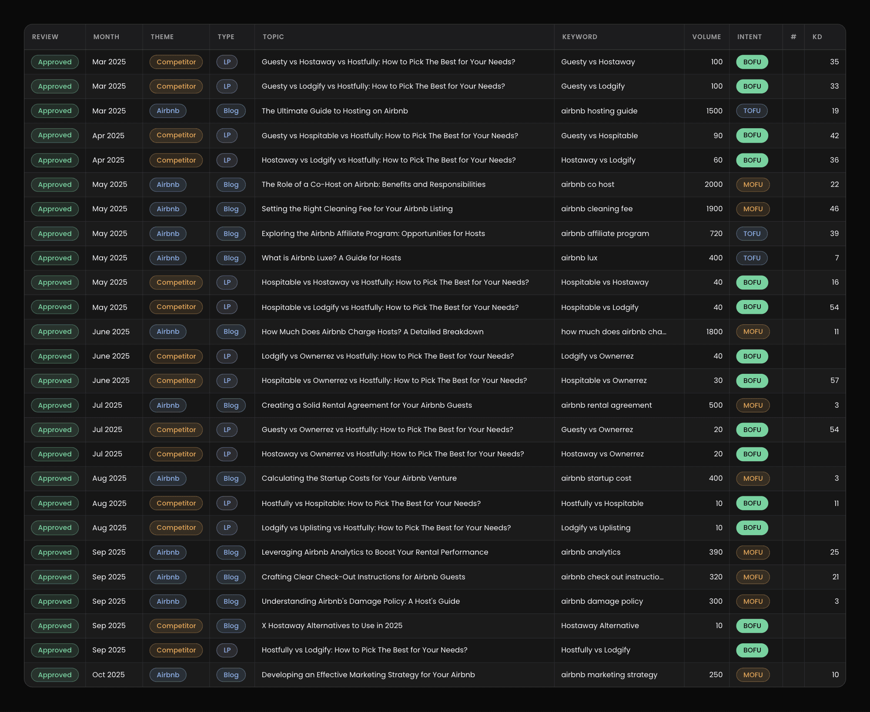
Task: Click Approved badge in Airbnb marketing strategy row
Action: 55,675
